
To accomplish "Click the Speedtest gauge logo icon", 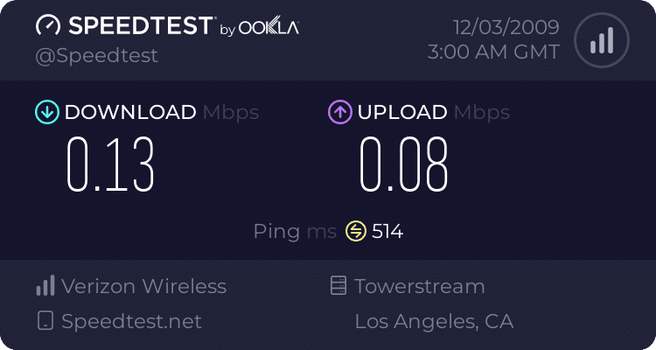I will pos(48,25).
